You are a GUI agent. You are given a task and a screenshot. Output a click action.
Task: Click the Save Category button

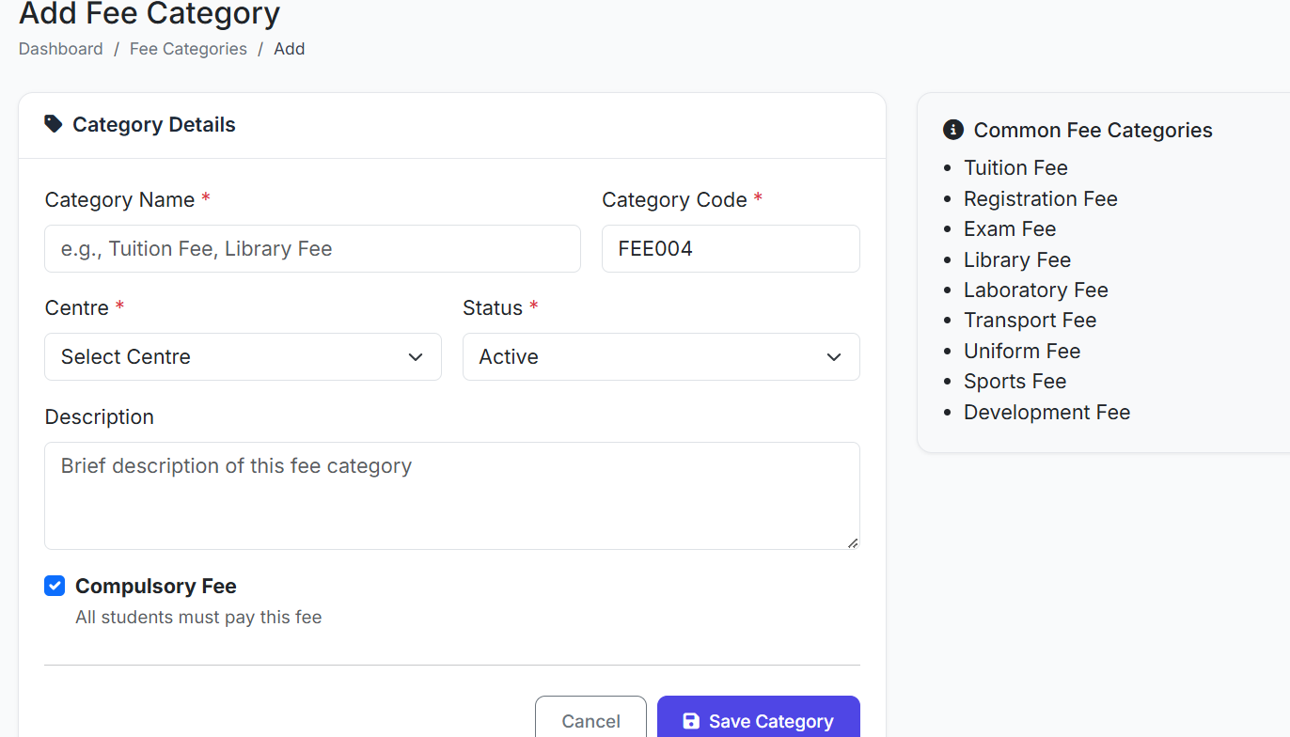(758, 720)
